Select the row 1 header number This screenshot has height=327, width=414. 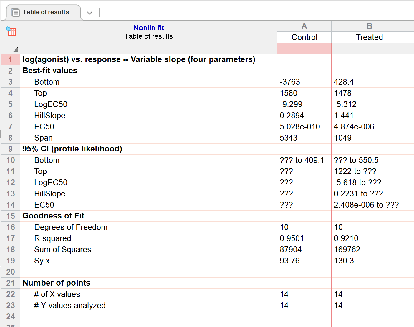[x=11, y=60]
